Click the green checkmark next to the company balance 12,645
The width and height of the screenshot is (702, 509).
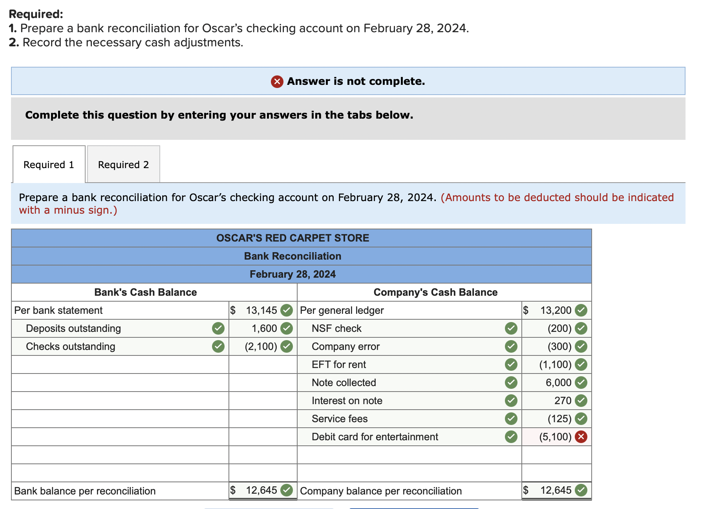[581, 490]
